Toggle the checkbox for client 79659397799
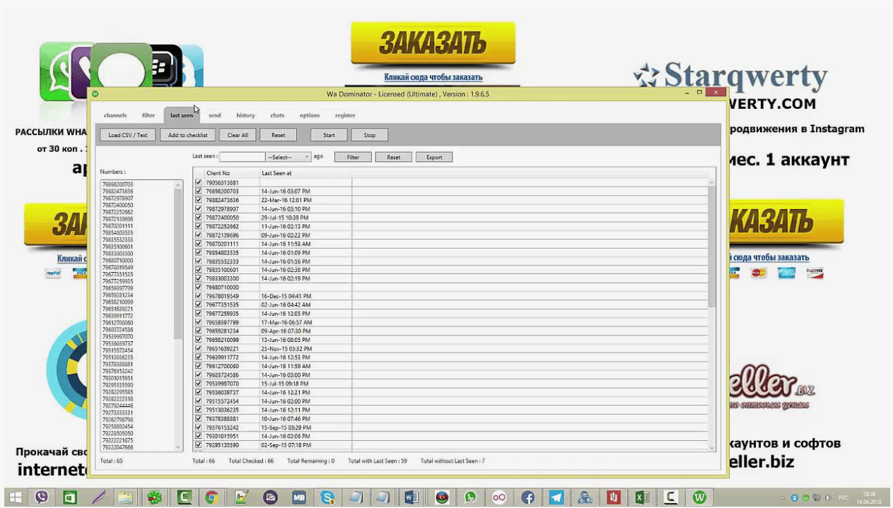The height and width of the screenshot is (508, 893). (199, 322)
